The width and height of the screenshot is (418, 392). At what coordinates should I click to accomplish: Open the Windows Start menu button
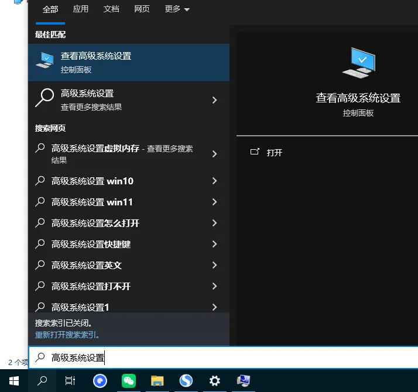coord(14,381)
